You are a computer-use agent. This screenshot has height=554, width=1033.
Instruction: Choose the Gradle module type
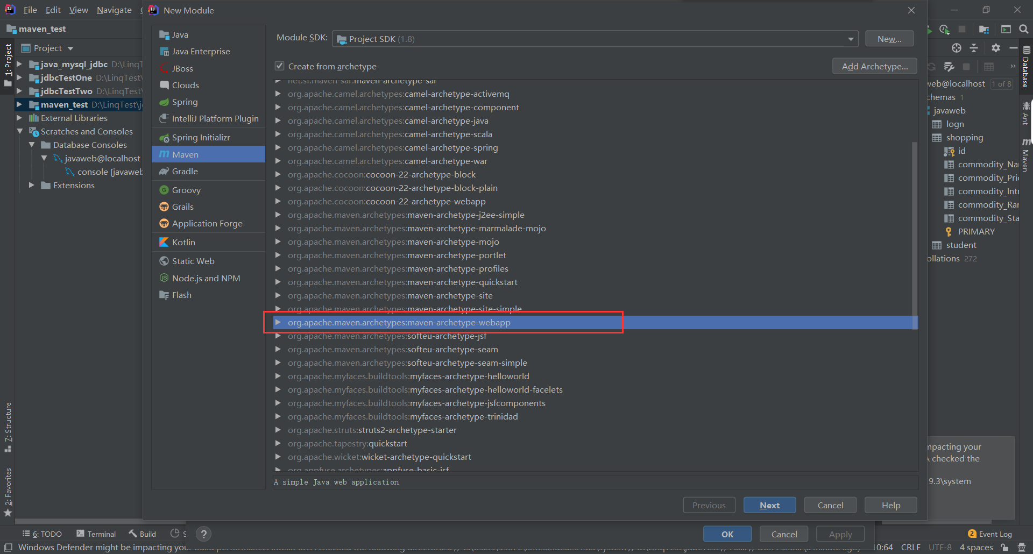[208, 171]
